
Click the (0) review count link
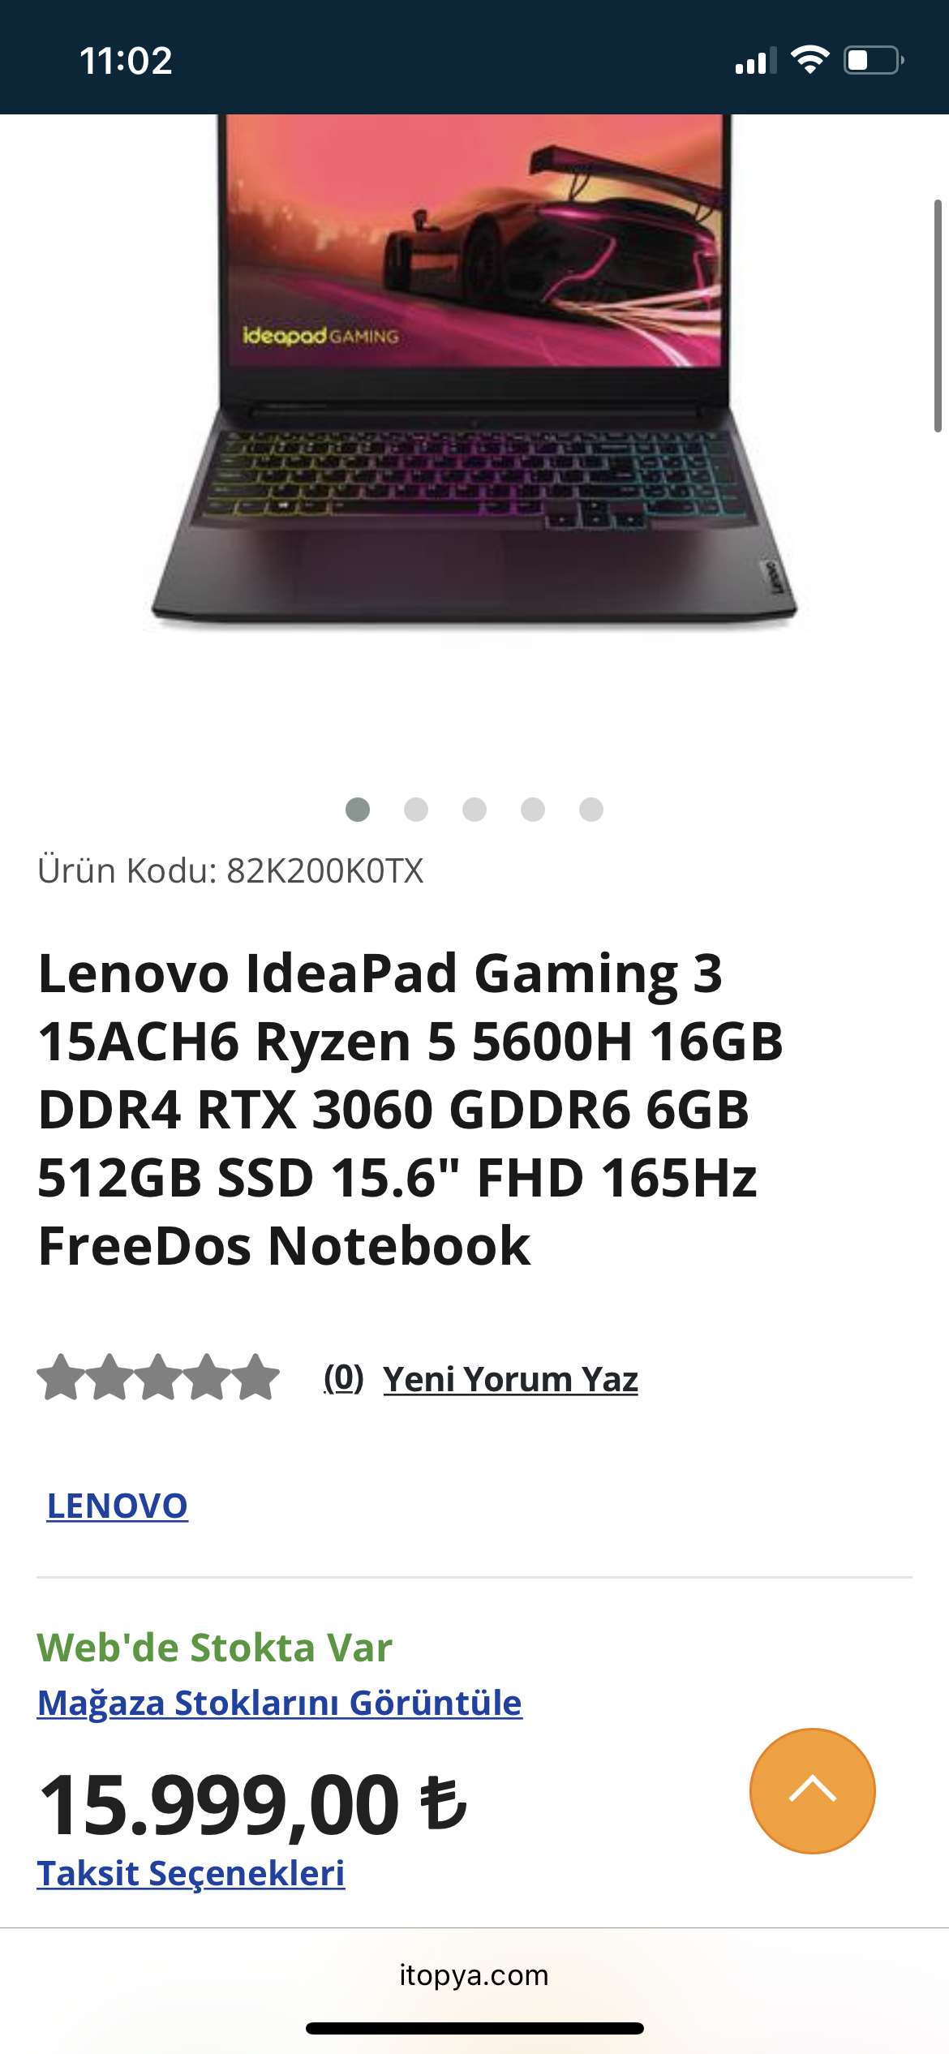point(344,1378)
